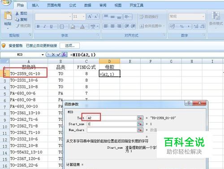Viewport: 224px width, 169px height.
Task: Click the Align Text Left icon
Action: click(106, 26)
